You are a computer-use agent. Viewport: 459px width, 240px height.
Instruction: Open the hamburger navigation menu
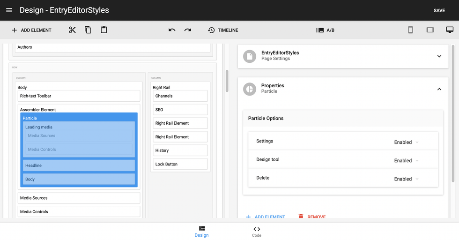[9, 10]
